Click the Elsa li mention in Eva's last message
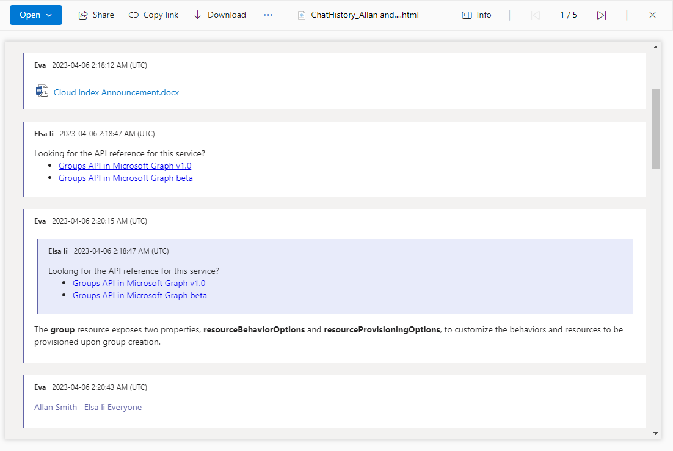Viewport: 673px width, 451px height. pos(95,407)
